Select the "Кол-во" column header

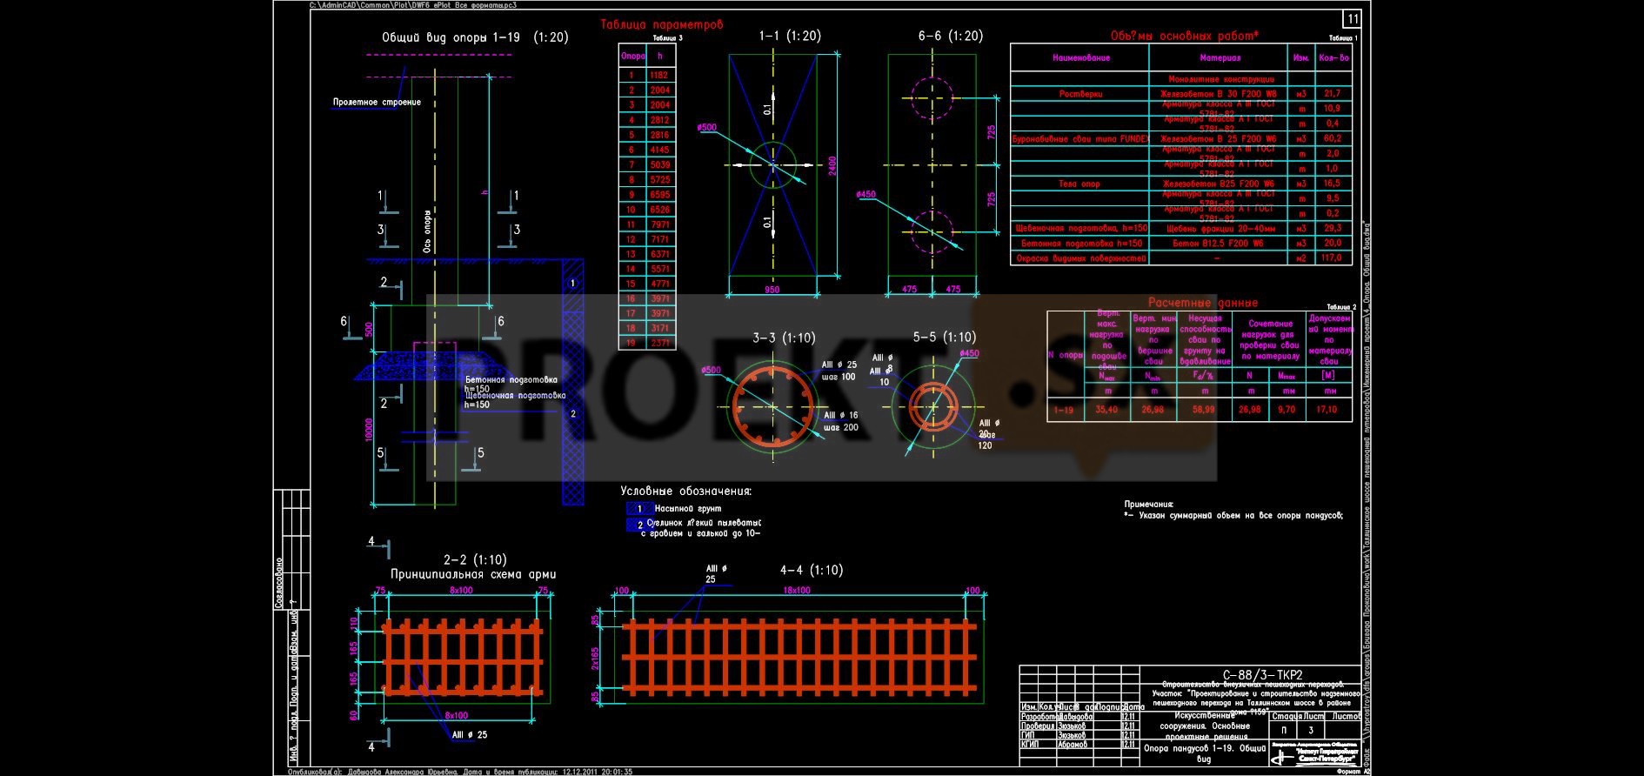click(1333, 58)
